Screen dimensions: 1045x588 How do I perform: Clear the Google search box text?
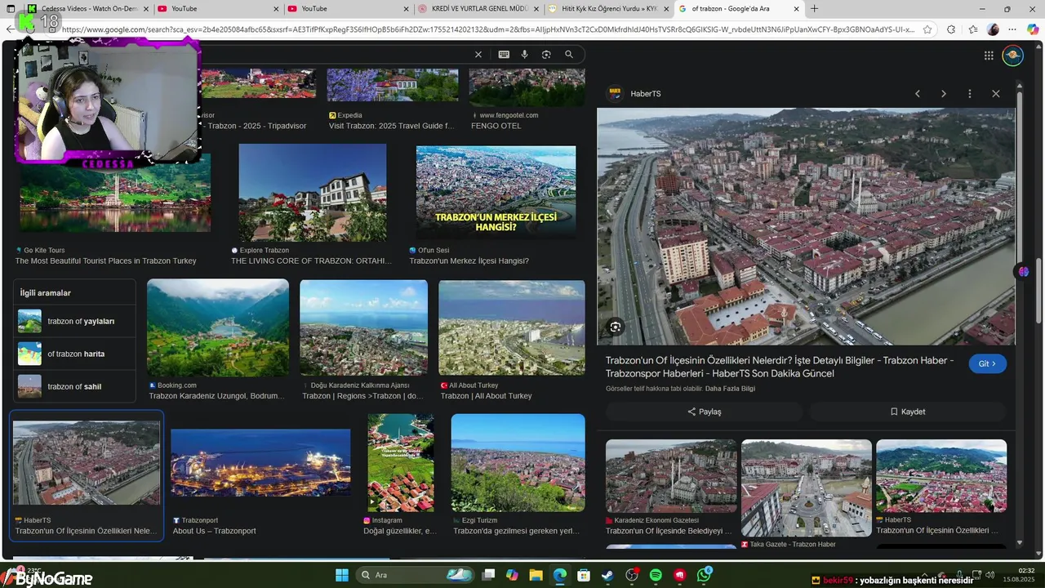[478, 55]
